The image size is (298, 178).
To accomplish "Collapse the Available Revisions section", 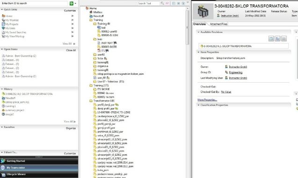I will point(198,32).
